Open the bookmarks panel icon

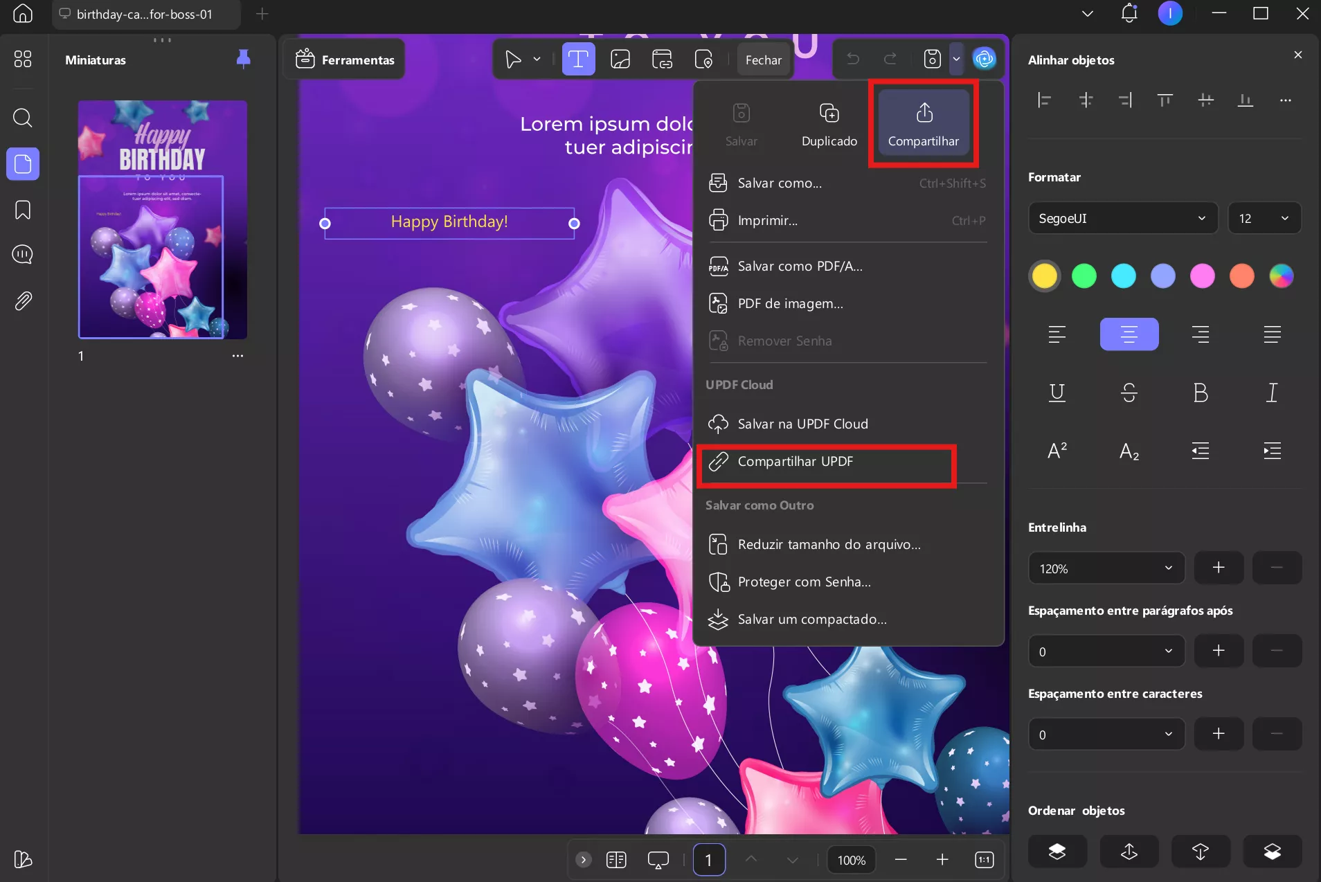pyautogui.click(x=23, y=210)
